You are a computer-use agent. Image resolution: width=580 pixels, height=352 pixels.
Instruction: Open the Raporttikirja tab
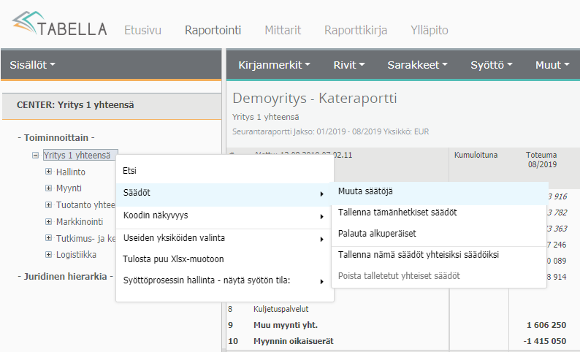(356, 31)
